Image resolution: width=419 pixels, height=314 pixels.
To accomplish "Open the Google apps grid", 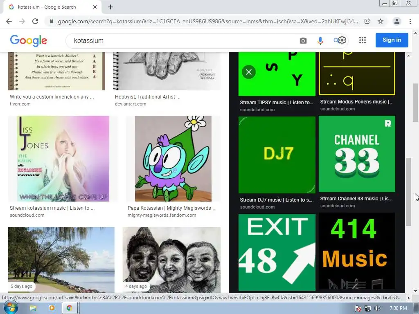I will click(363, 40).
